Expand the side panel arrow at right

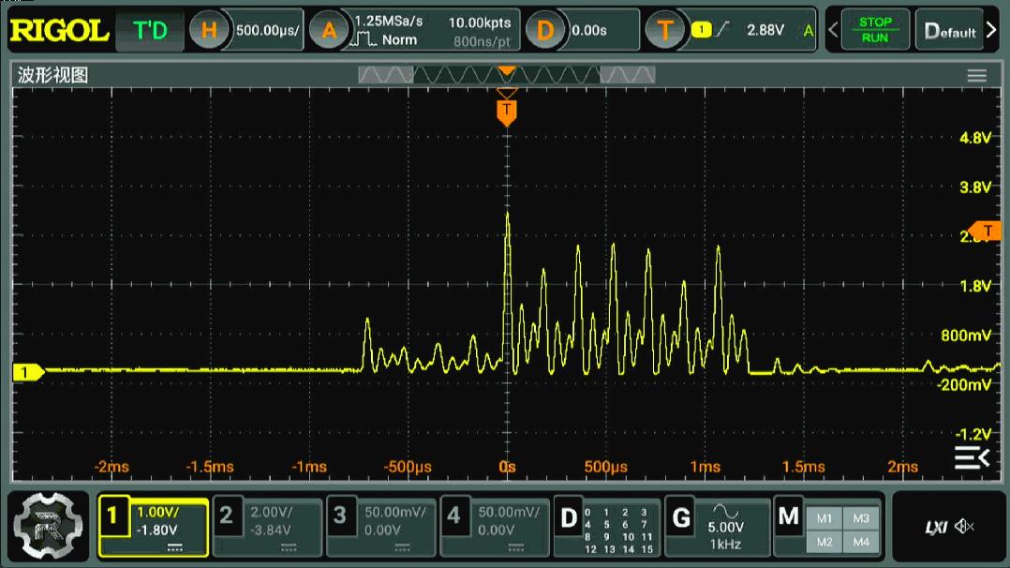pos(972,457)
